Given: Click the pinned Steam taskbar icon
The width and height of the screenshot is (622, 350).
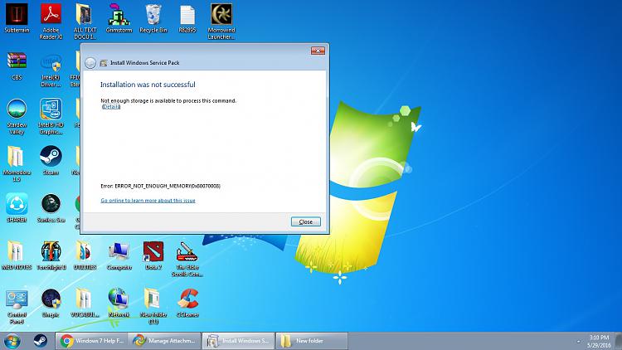Looking at the screenshot, I should (x=40, y=341).
